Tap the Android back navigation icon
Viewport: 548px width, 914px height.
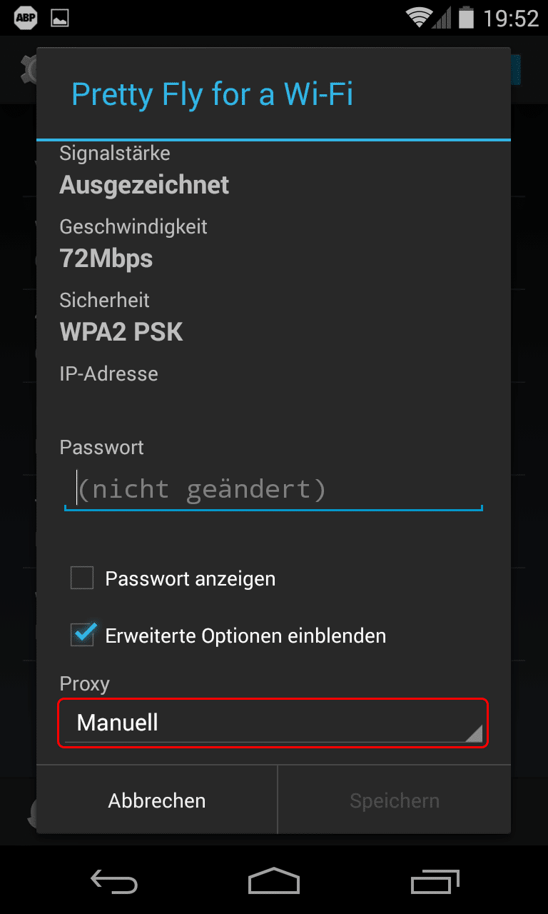[113, 882]
